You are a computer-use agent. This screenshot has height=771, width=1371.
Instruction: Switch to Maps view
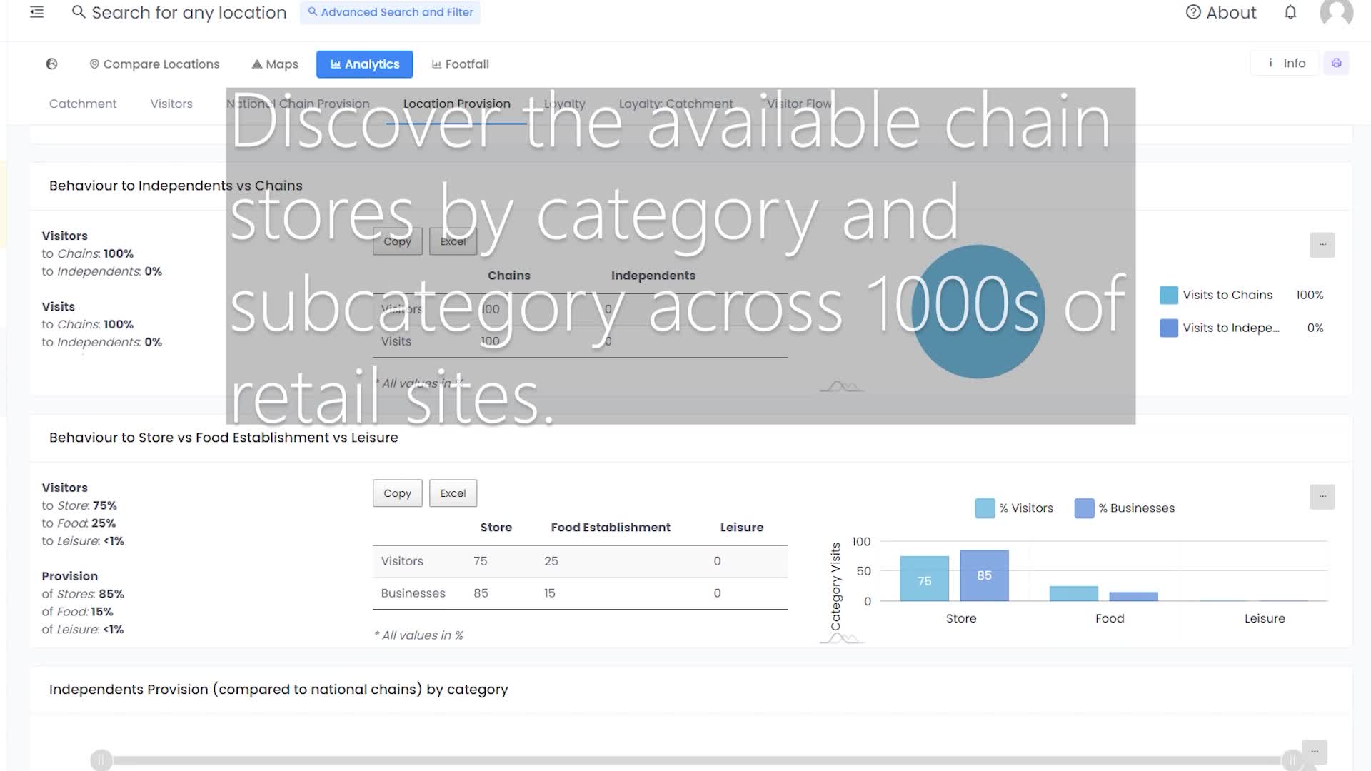tap(275, 64)
